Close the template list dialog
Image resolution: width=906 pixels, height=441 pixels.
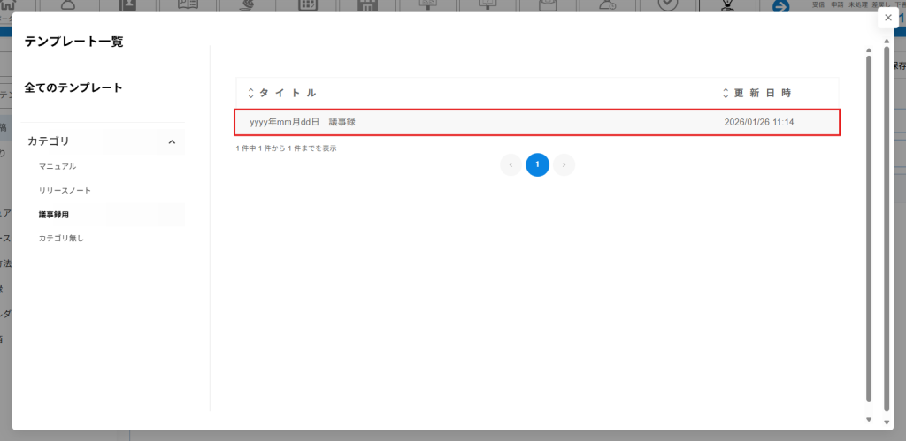pos(887,18)
